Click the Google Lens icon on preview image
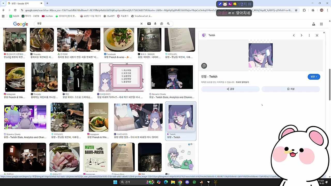This screenshot has width=331, height=186. coord(204,66)
